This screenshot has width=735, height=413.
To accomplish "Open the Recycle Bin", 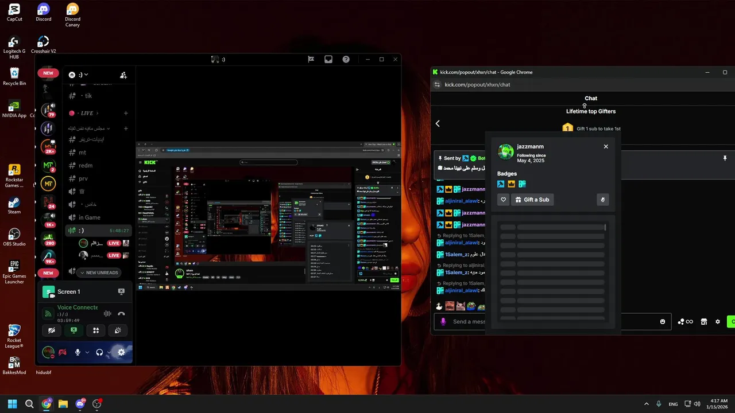I will point(14,77).
